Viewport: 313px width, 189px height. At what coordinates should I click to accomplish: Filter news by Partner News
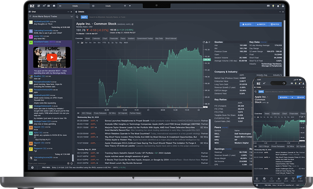click(x=135, y=113)
